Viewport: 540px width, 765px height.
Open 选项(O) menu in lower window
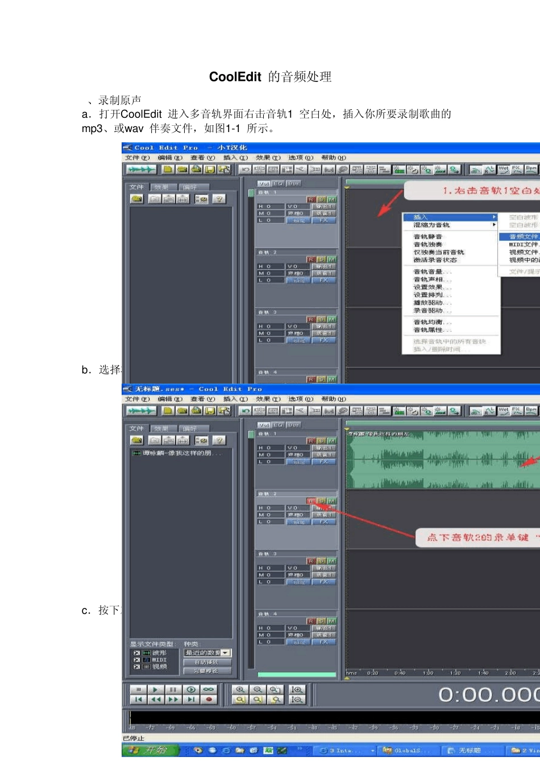coord(301,399)
